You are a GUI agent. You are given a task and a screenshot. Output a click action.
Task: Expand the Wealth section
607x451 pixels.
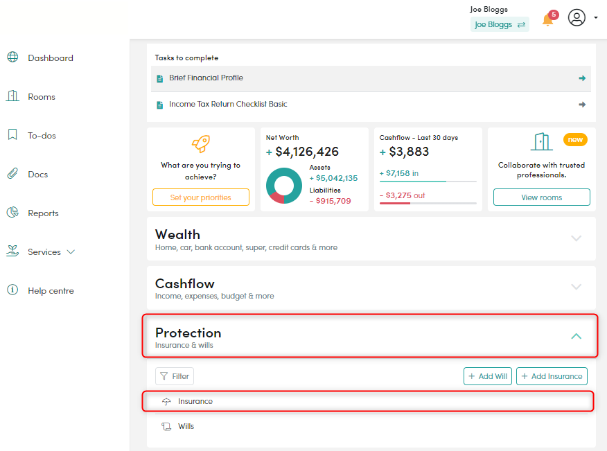point(576,238)
